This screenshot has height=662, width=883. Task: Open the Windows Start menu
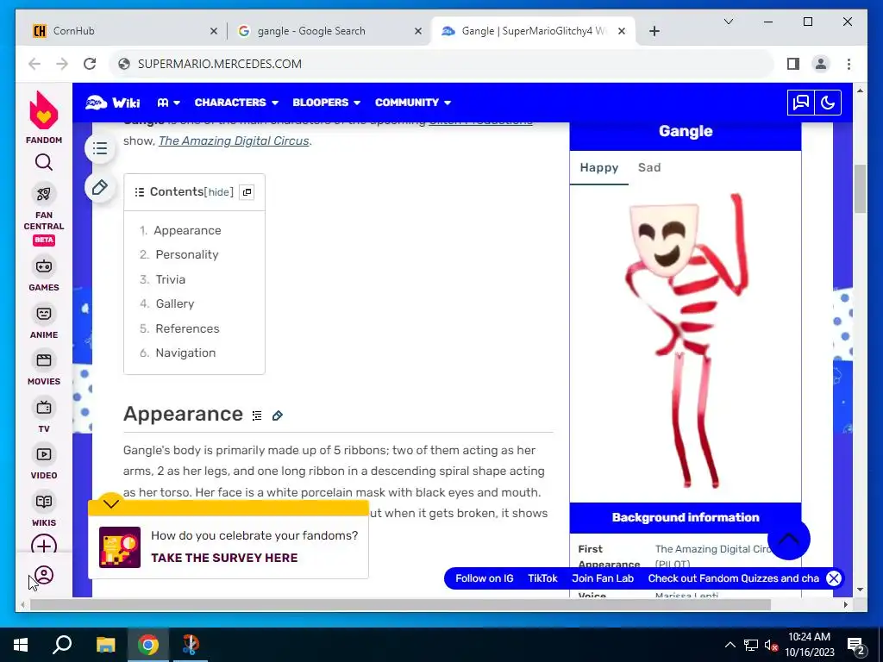pos(21,645)
